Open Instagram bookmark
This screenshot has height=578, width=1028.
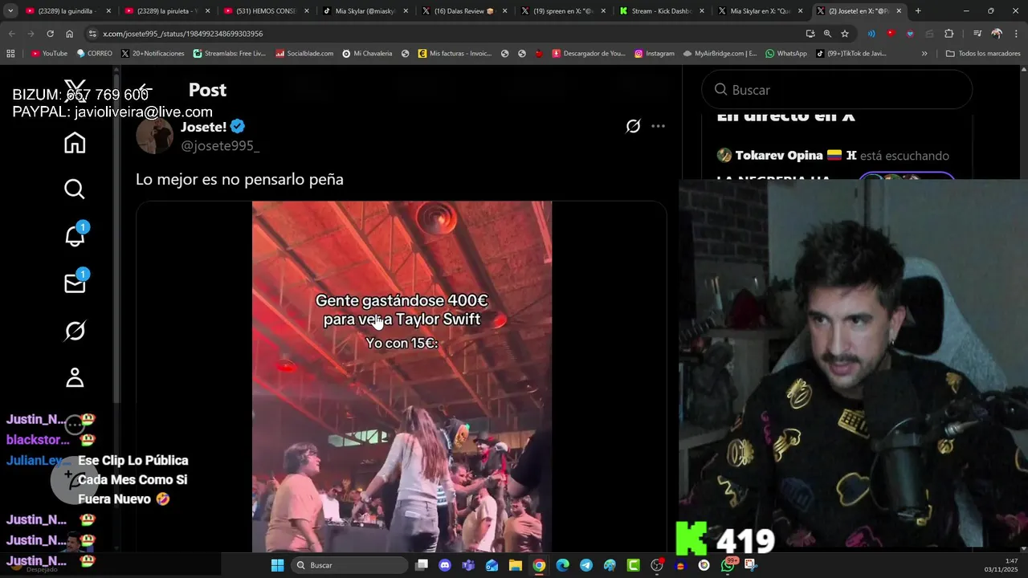click(x=655, y=54)
